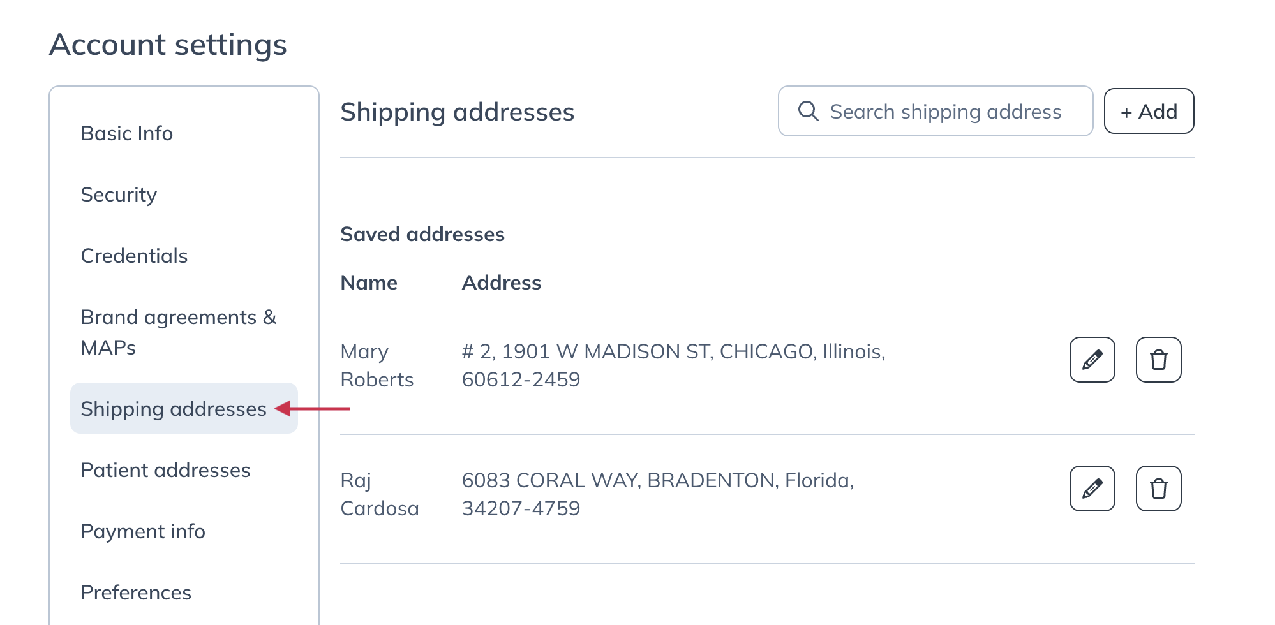Select the 1901 W Madison St address
The width and height of the screenshot is (1275, 625).
point(674,365)
